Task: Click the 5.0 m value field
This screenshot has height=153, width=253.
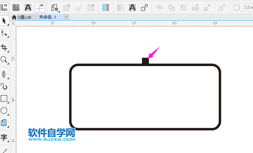Action: (248, 7)
